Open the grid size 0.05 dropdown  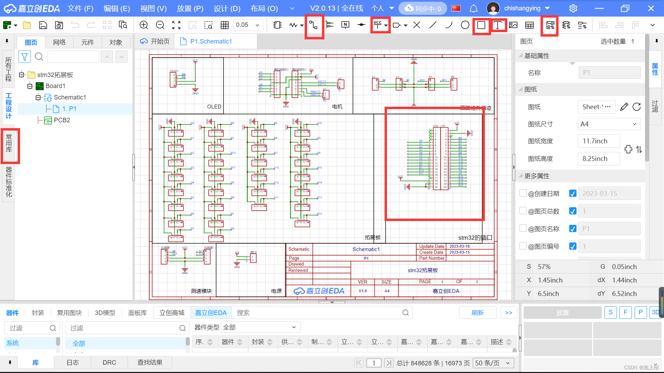tap(257, 25)
